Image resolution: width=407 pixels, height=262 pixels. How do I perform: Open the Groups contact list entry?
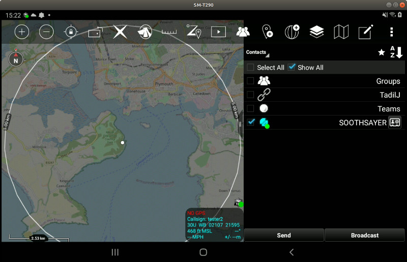326,81
